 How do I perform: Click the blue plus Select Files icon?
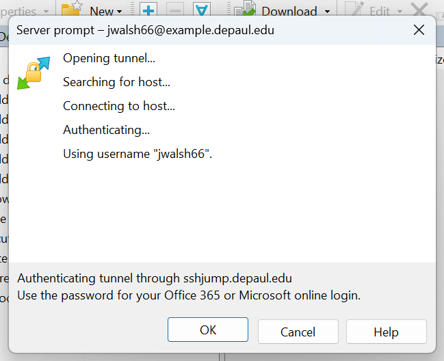(x=148, y=10)
